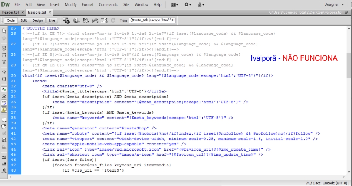Switch to the header.tpl tab
The width and height of the screenshot is (352, 186).
tap(10, 13)
